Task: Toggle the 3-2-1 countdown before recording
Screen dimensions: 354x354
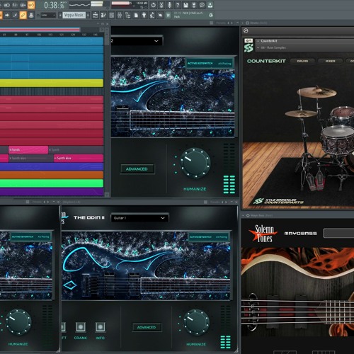Action: click(14, 5)
